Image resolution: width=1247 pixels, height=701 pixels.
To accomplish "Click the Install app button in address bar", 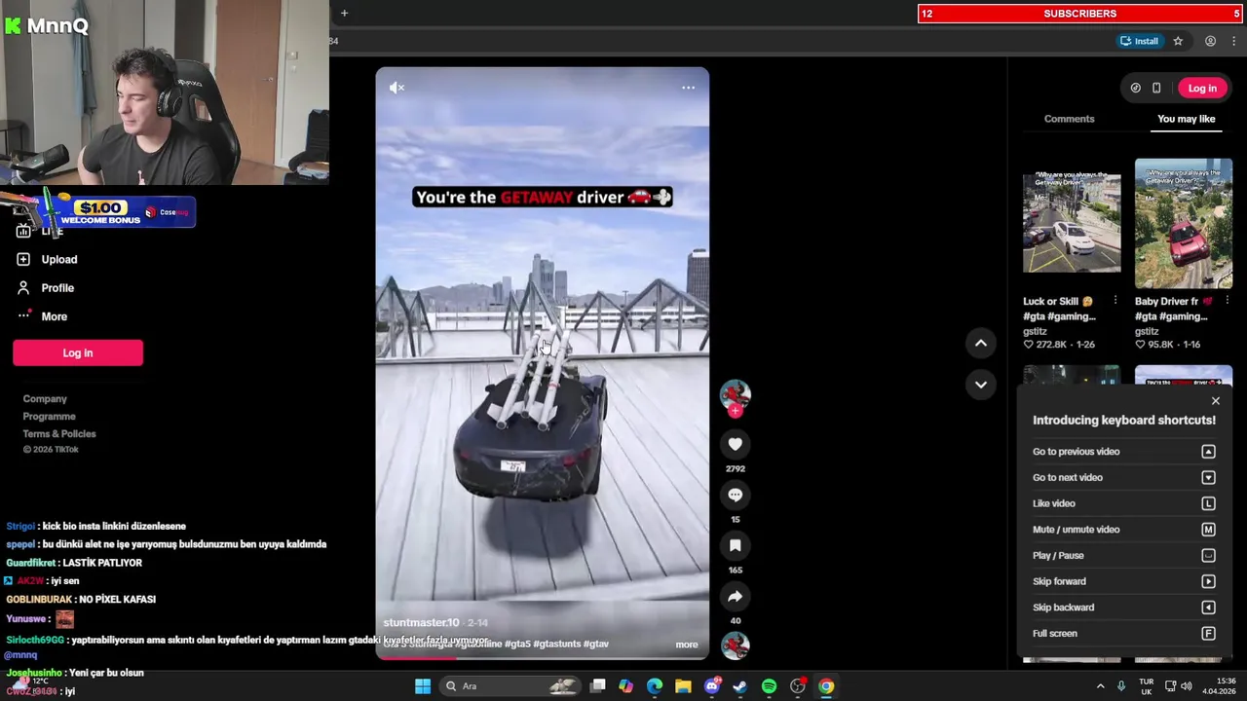I will 1139,41.
